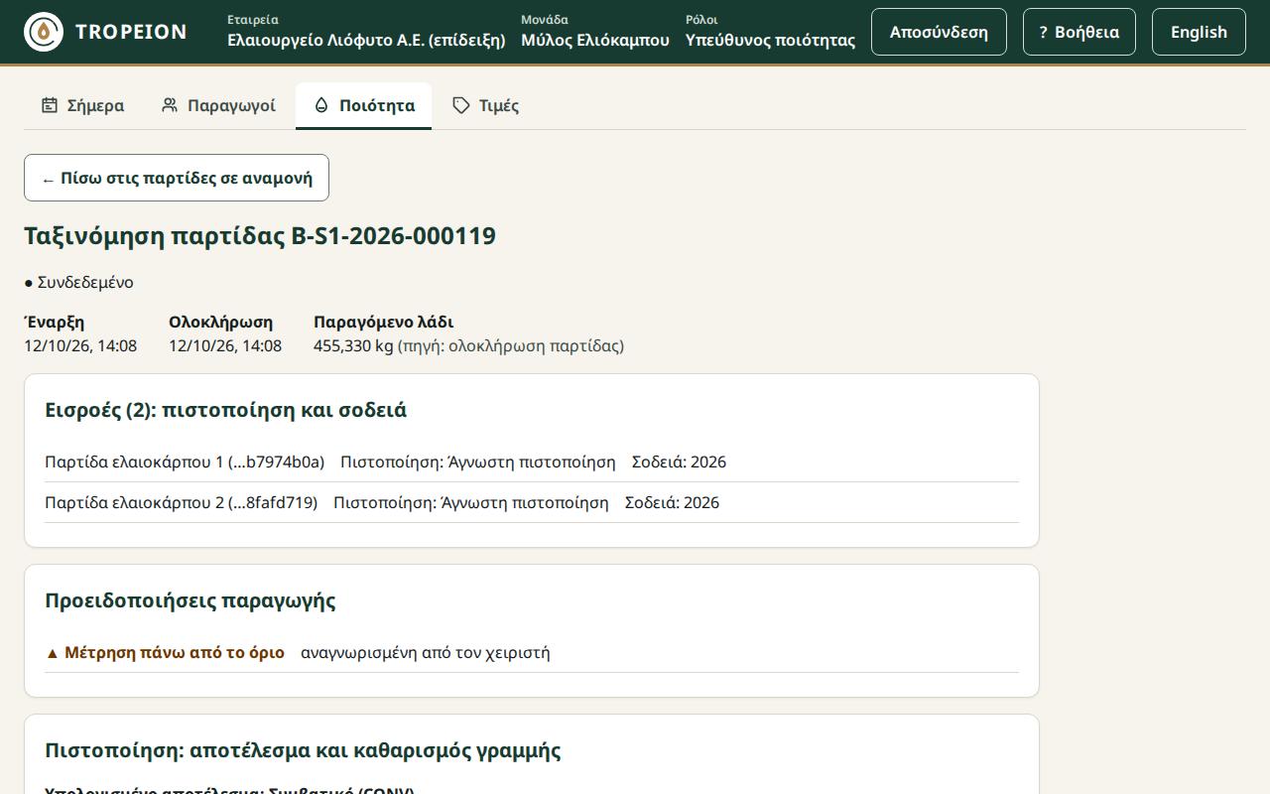Click heading Ταξινόμηση παρτίδας B-S1-2026-000119
Screen dimensions: 1270x794
tap(260, 236)
